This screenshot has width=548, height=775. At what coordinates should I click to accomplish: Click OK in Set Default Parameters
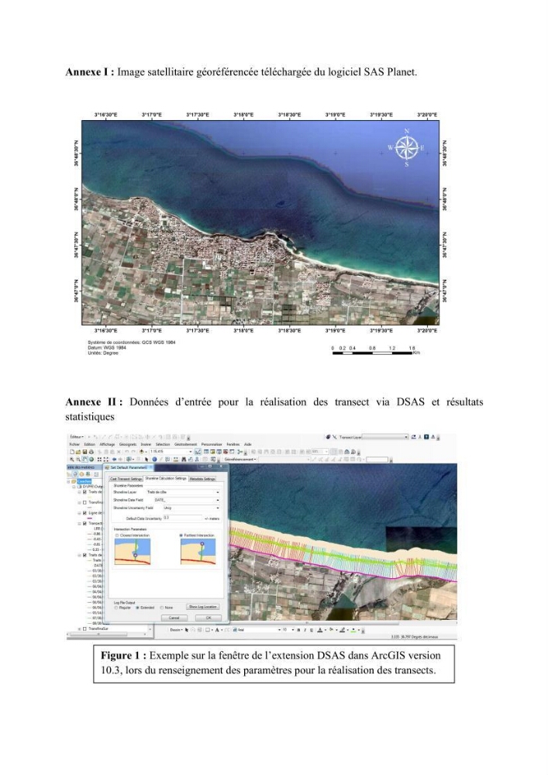click(x=209, y=618)
